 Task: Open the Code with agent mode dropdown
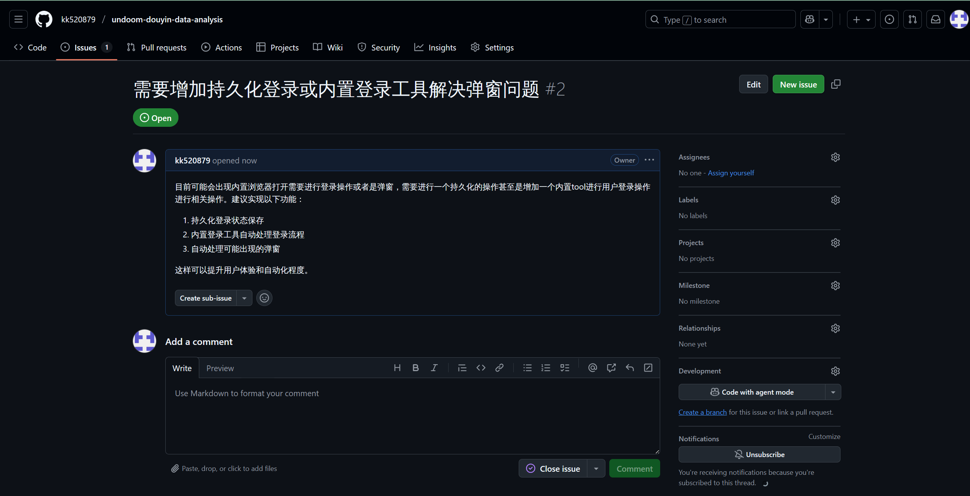coord(833,392)
